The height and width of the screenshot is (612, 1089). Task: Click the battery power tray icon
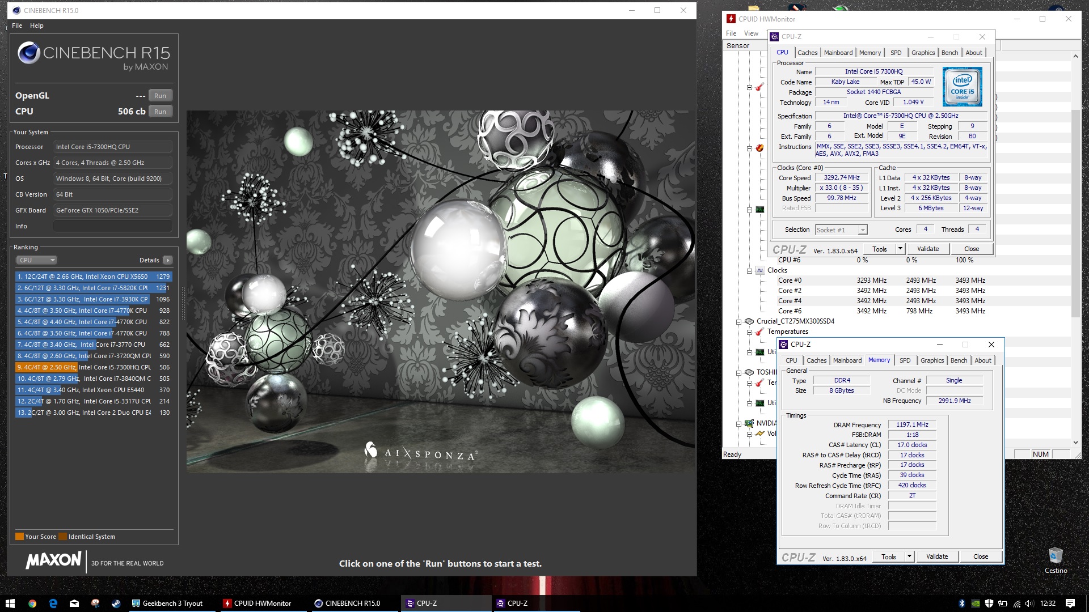1003,603
